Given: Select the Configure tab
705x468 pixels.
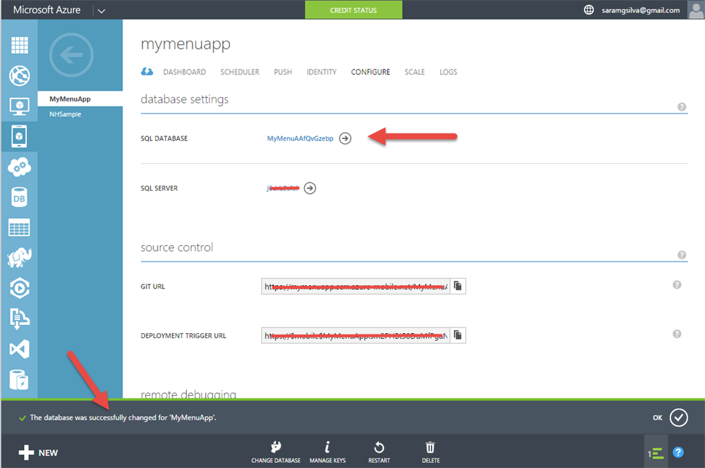Looking at the screenshot, I should pyautogui.click(x=370, y=72).
